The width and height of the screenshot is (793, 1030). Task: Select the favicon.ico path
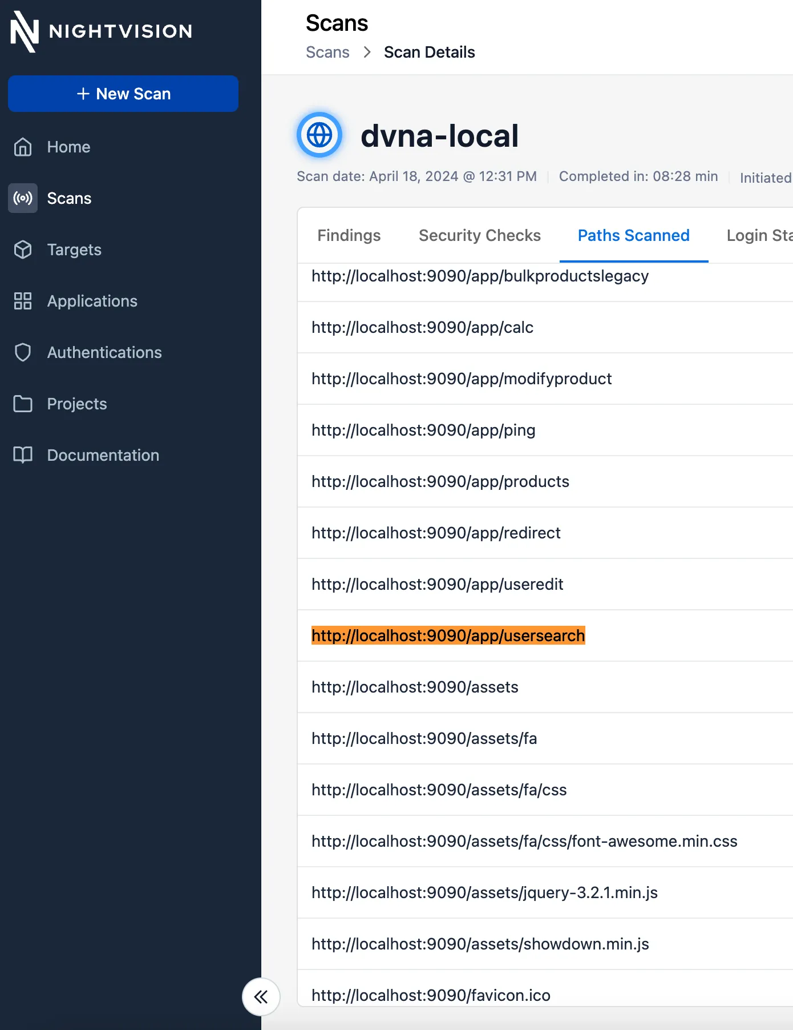pyautogui.click(x=431, y=995)
